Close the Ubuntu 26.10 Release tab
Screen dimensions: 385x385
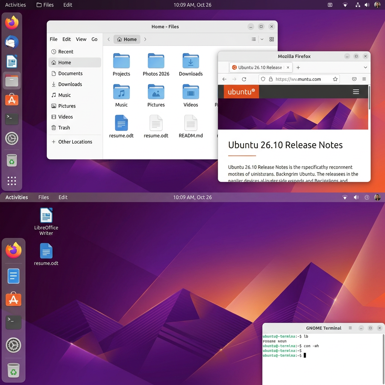coord(288,68)
